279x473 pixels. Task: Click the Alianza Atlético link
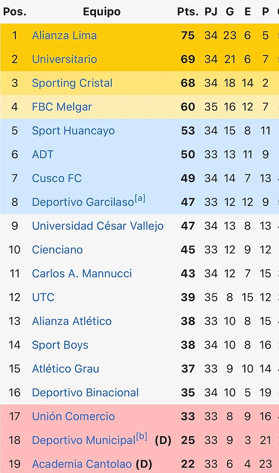pos(72,321)
